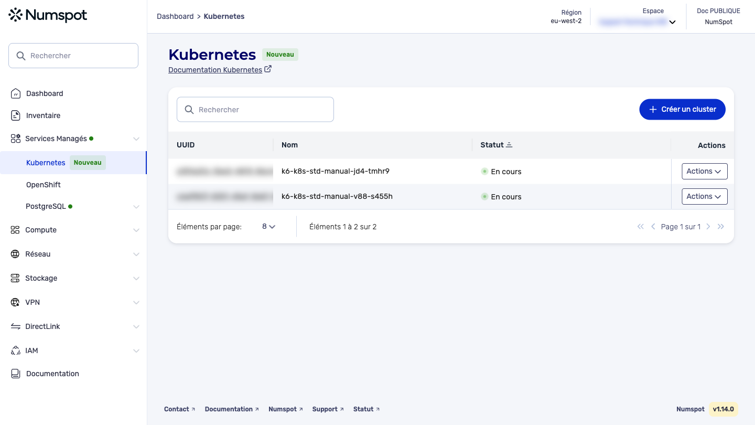Image resolution: width=755 pixels, height=425 pixels.
Task: Open the Contact footer link
Action: [179, 409]
